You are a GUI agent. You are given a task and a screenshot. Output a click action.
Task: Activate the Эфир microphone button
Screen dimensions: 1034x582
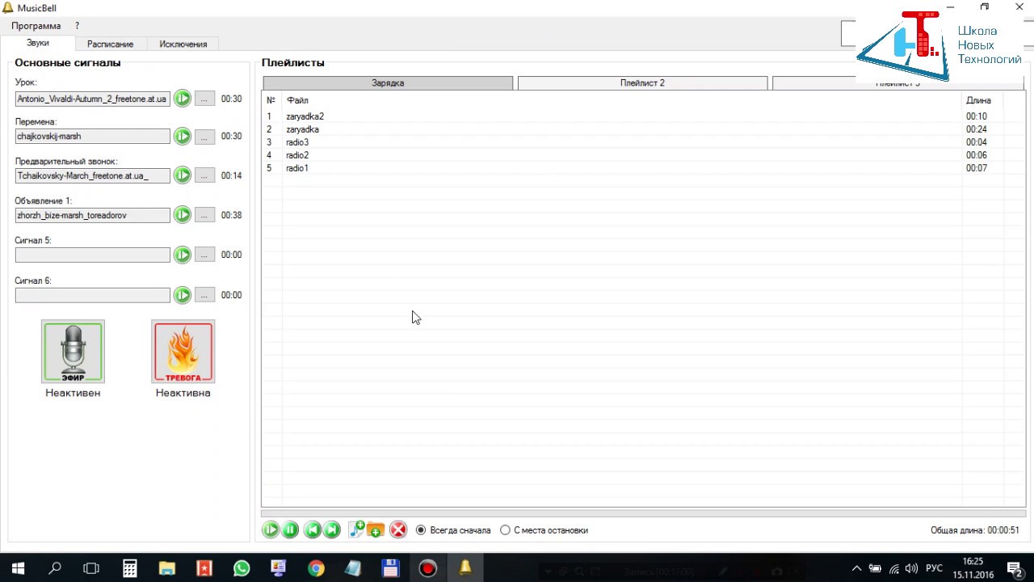pos(73,352)
